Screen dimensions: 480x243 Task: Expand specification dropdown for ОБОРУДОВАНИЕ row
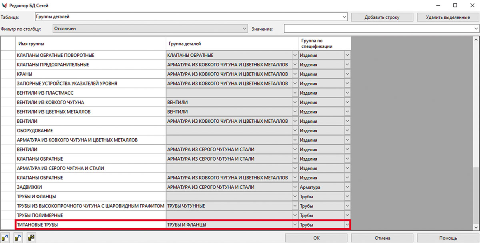347,131
